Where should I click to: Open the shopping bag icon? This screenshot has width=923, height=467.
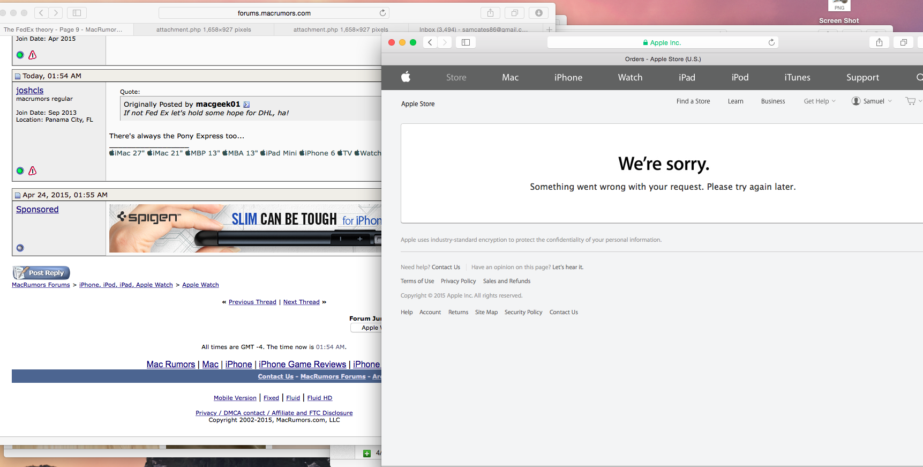[x=911, y=101]
